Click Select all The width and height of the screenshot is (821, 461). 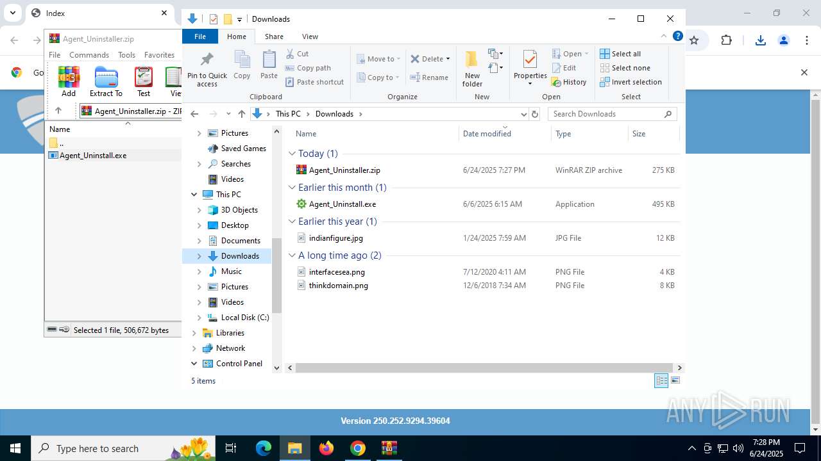(x=620, y=54)
